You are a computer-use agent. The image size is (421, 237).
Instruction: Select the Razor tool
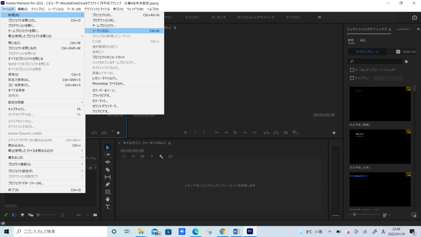coord(108,170)
